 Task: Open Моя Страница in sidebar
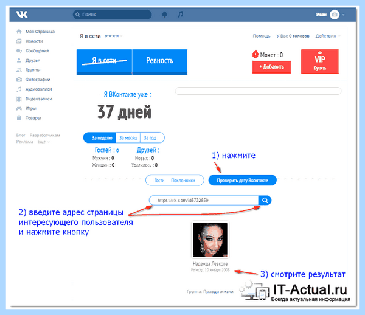[x=40, y=32]
